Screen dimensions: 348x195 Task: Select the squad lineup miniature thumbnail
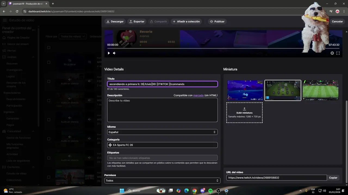click(283, 90)
